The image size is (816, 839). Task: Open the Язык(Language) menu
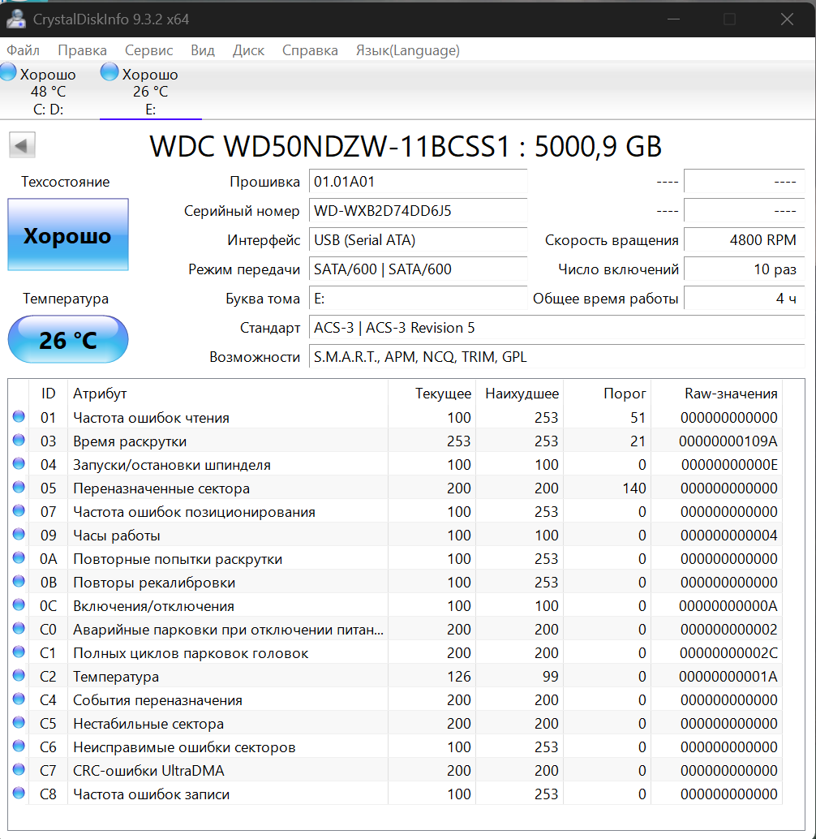(407, 50)
